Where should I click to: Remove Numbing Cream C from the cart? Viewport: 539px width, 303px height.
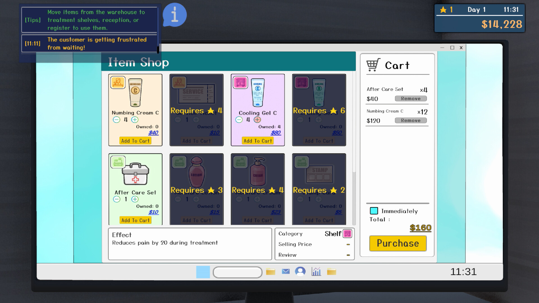tap(410, 120)
